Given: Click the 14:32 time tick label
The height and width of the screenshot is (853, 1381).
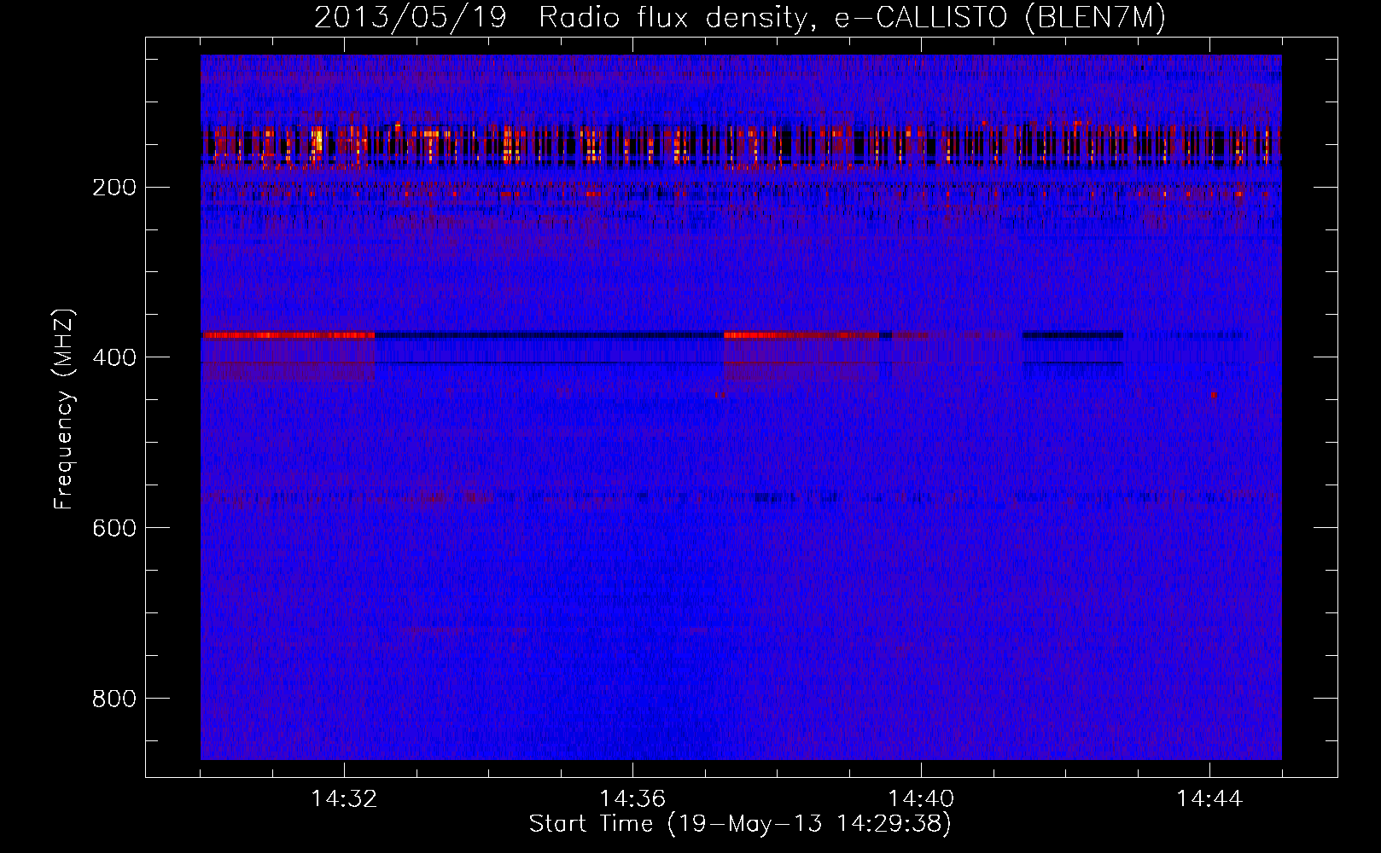Looking at the screenshot, I should (344, 798).
